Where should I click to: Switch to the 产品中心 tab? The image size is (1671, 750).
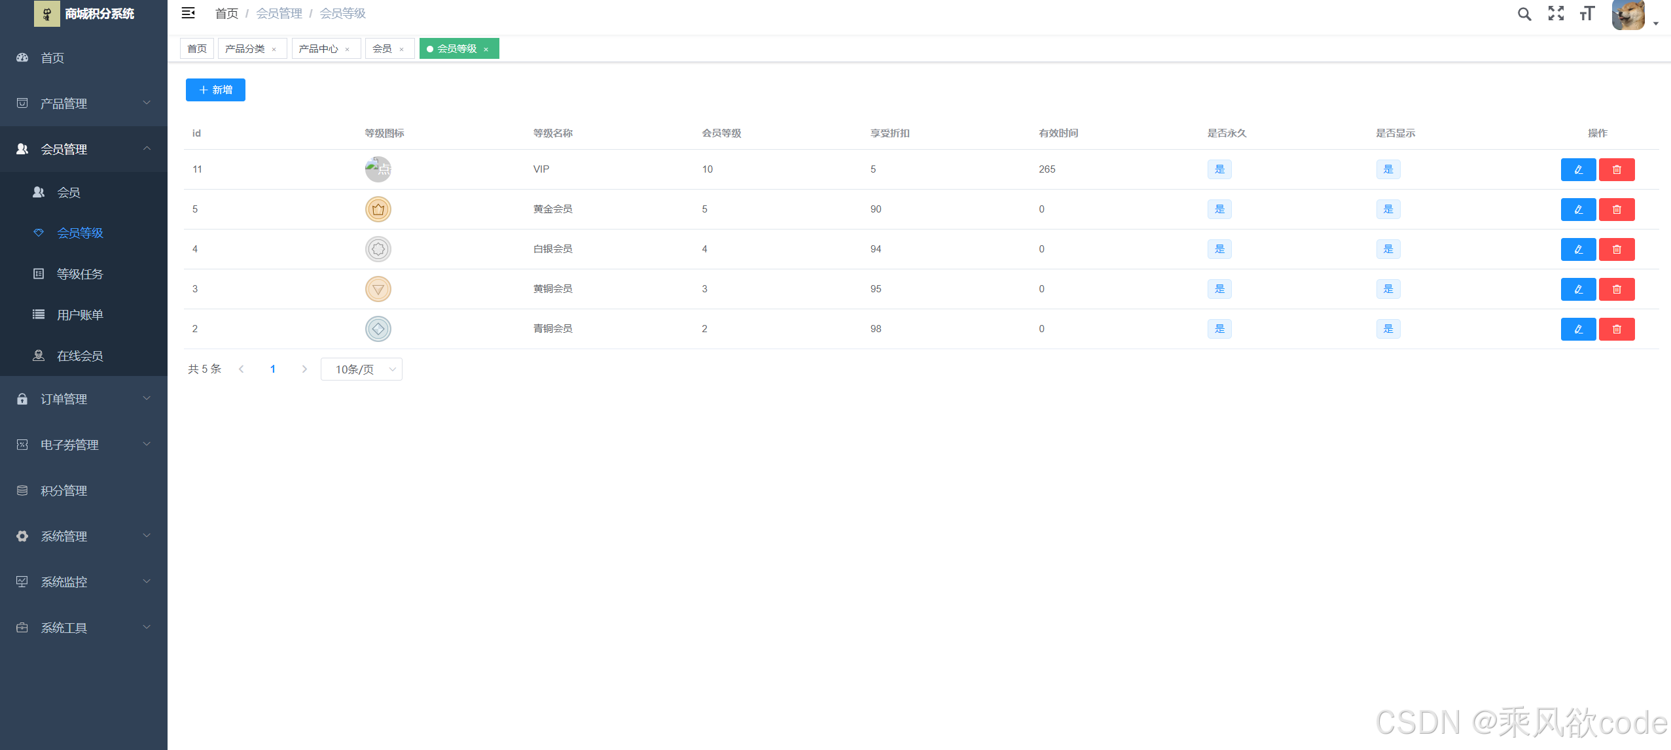319,49
